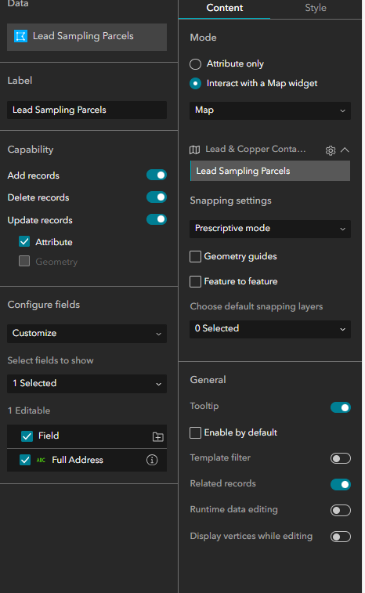Viewport: 365px width, 593px height.
Task: Click the map icon beside Lead & Copper
Action: click(194, 150)
